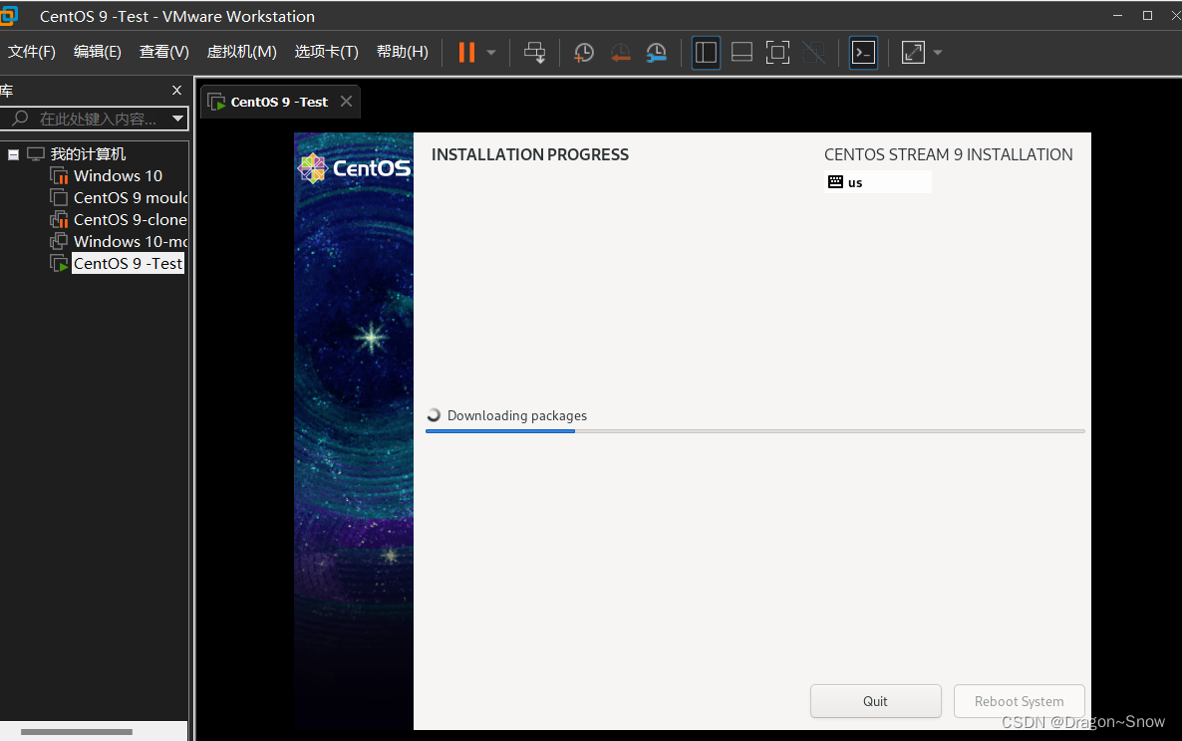Open the 帮助(H) menu
Screen dimensions: 1182x741
(403, 51)
